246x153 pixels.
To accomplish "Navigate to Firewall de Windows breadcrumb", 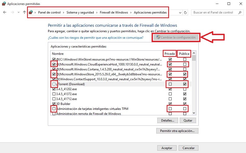I will click(x=114, y=12).
